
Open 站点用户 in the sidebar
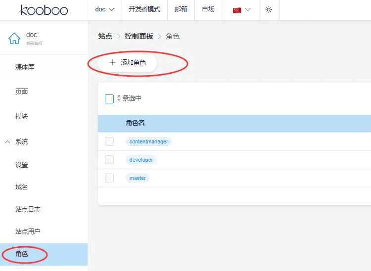(x=28, y=231)
